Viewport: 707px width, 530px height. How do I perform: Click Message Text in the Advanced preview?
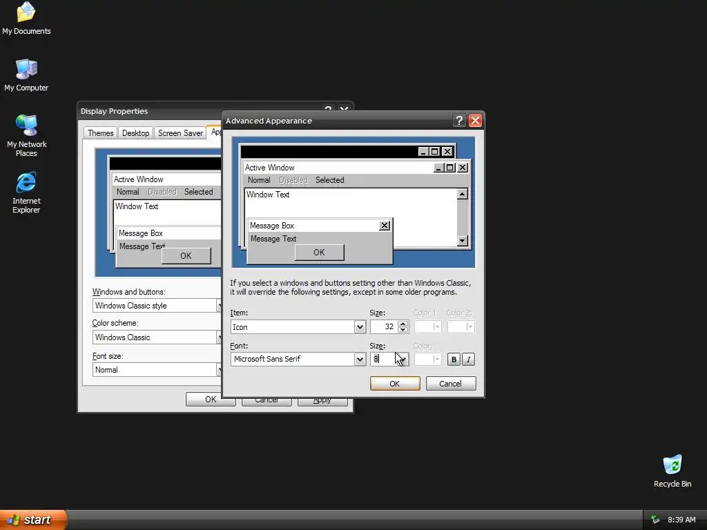click(273, 239)
